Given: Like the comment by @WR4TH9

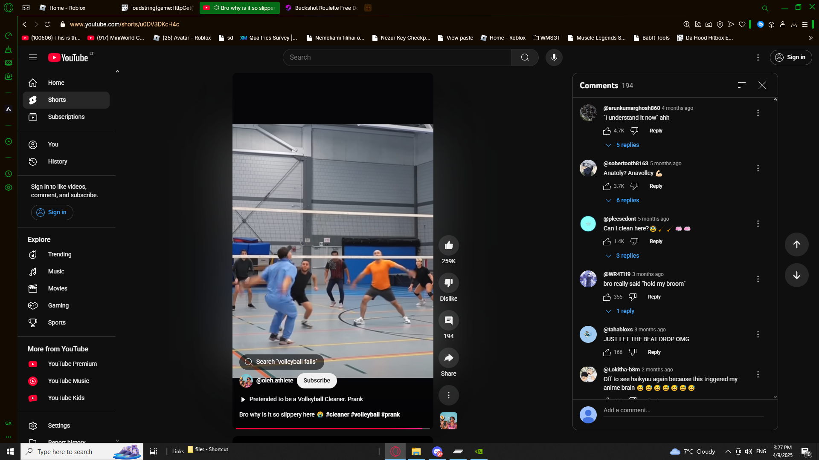Looking at the screenshot, I should [x=607, y=297].
